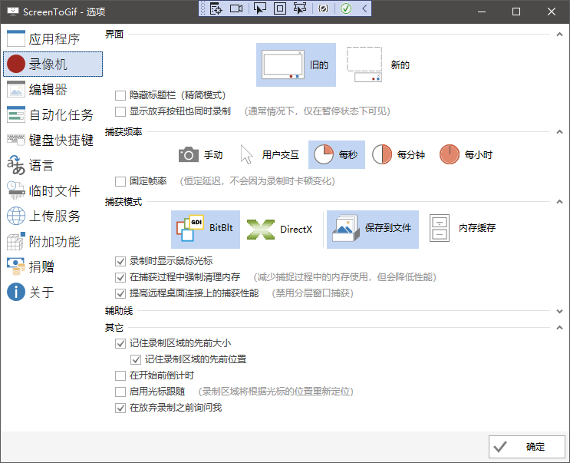
Task: Click the 编辑器 picture icon
Action: click(16, 90)
